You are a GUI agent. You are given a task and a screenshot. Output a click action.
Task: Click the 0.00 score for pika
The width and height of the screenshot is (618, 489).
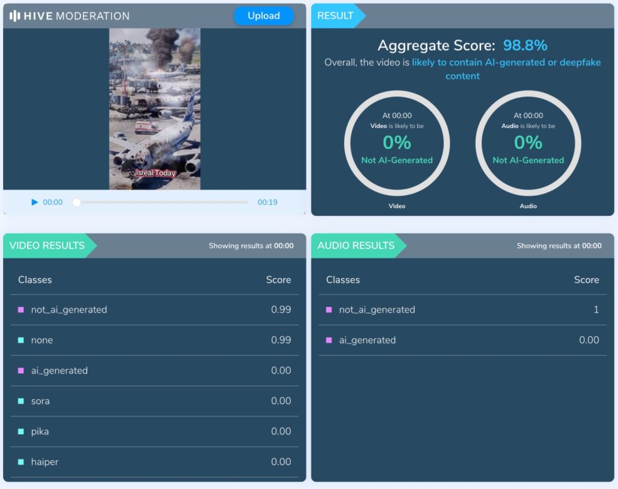point(281,431)
